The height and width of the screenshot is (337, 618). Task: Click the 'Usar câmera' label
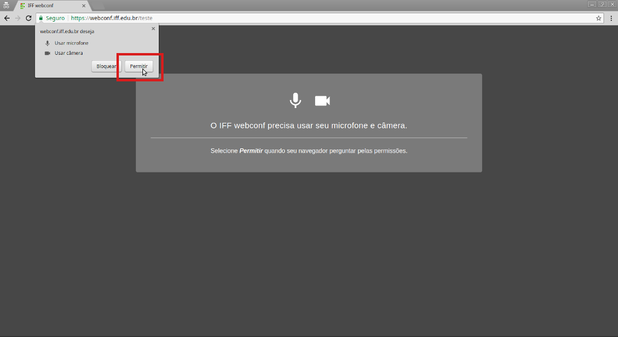tap(69, 53)
